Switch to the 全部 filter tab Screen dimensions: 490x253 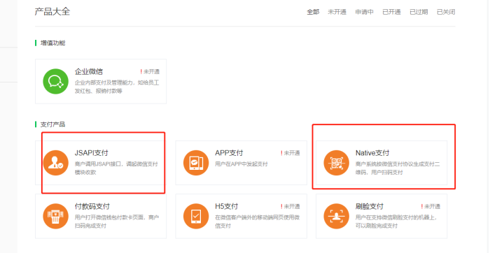click(313, 12)
